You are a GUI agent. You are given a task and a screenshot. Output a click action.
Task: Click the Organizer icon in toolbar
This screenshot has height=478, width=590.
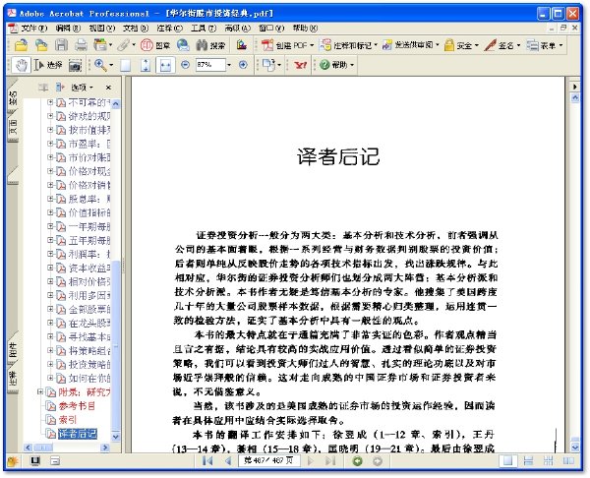[x=100, y=45]
